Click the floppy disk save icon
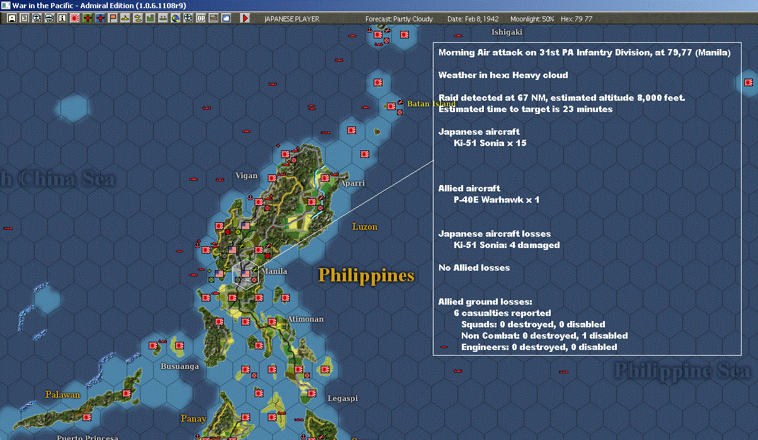Image resolution: width=758 pixels, height=440 pixels. point(11,18)
